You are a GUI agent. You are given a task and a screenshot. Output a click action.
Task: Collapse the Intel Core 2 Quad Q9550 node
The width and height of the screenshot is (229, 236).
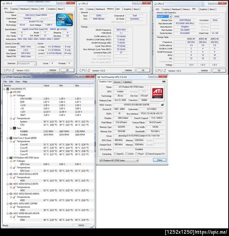[8, 138]
